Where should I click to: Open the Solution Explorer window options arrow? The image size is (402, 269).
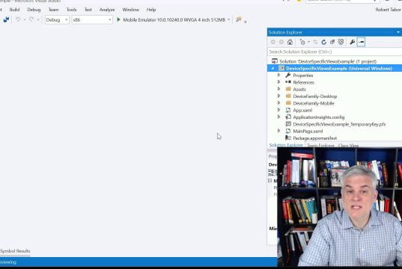point(398,32)
